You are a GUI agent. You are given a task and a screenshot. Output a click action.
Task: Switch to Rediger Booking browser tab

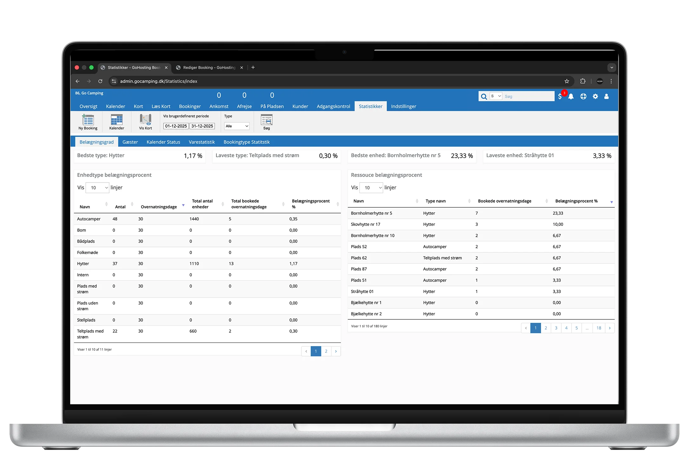click(x=209, y=68)
